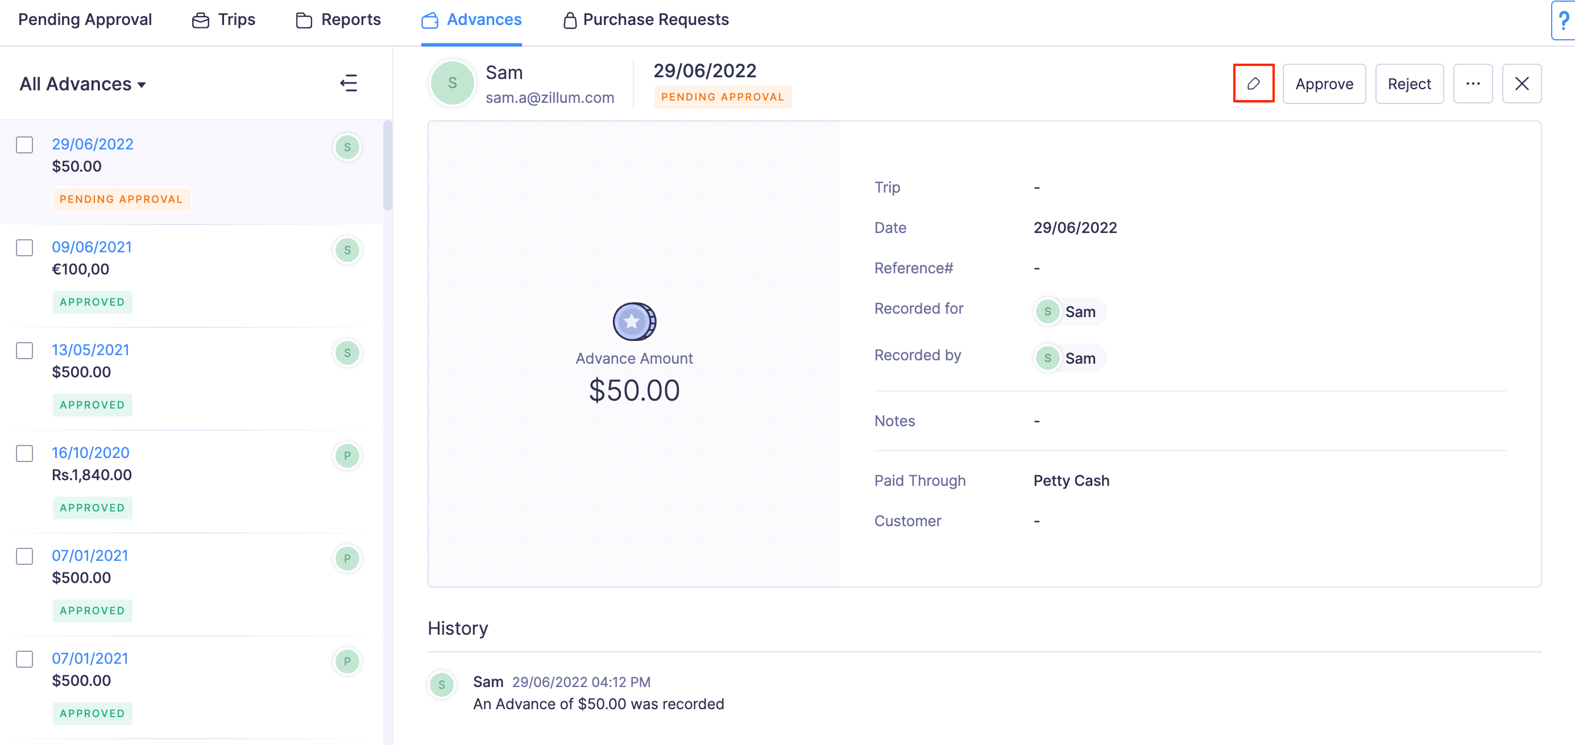Click Sam avatar in History entry
Viewport: 1575px width, 745px height.
click(x=441, y=685)
